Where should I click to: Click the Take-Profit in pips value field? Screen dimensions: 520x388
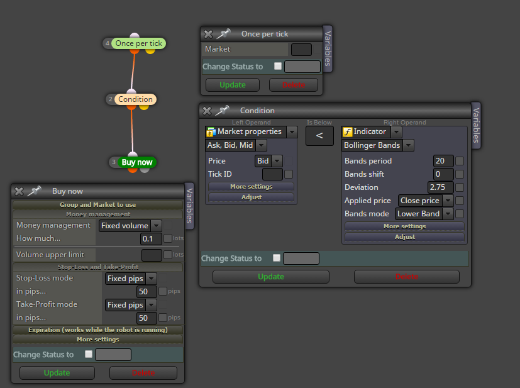147,318
